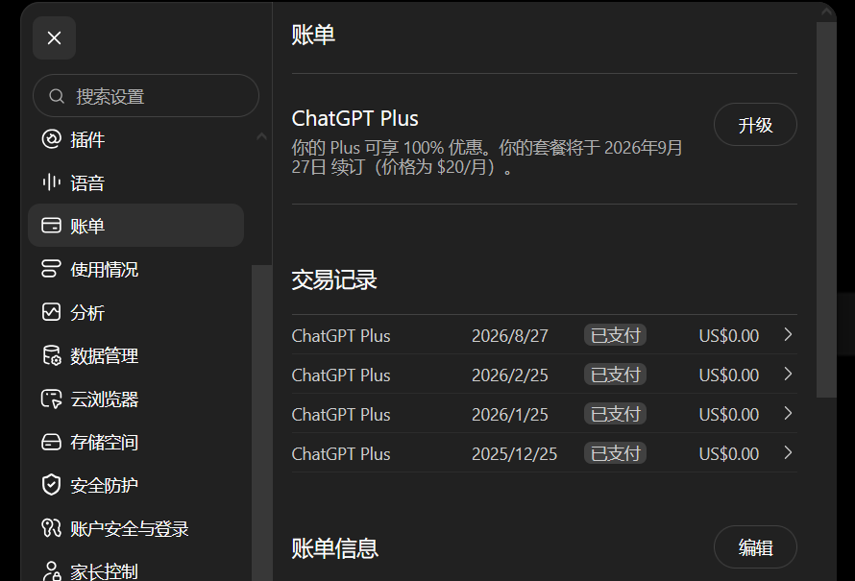The height and width of the screenshot is (581, 855).
Task: Open the 使用情况 section
Action: pos(135,268)
